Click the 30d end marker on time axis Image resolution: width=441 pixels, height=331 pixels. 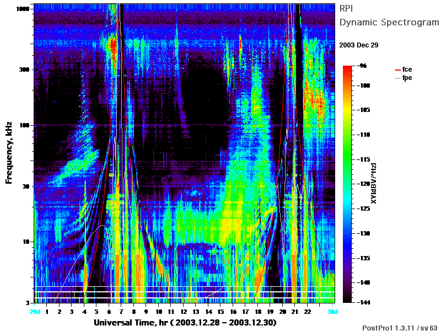pyautogui.click(x=332, y=312)
